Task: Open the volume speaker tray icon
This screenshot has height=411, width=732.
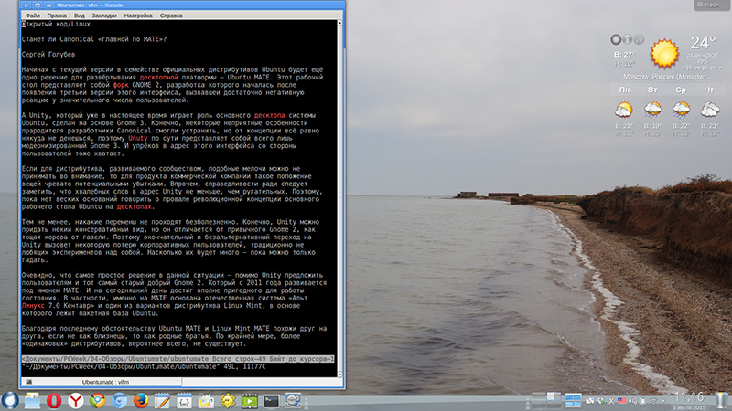Action: tap(632, 401)
